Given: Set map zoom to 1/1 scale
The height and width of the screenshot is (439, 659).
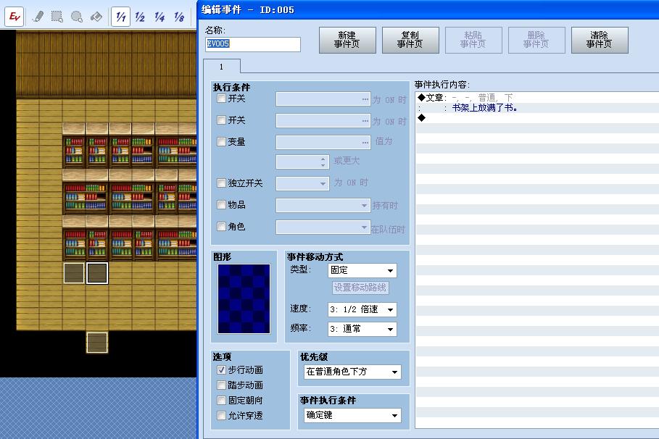Looking at the screenshot, I should (120, 17).
